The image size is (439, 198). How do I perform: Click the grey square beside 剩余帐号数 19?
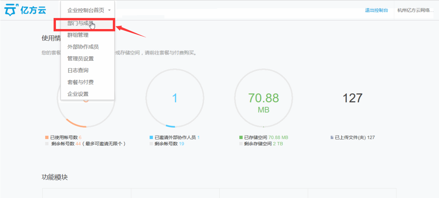(151, 144)
